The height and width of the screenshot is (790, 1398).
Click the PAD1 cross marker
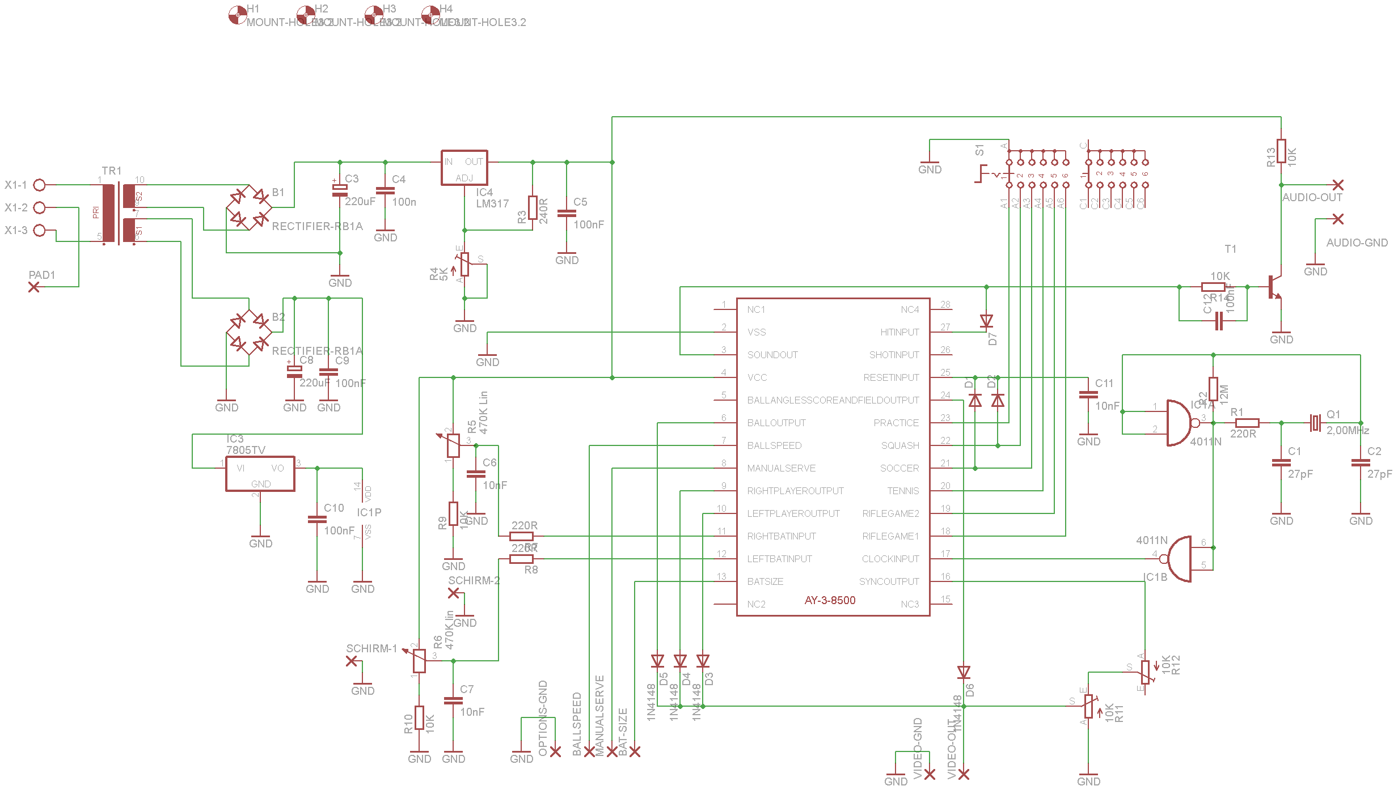(33, 287)
